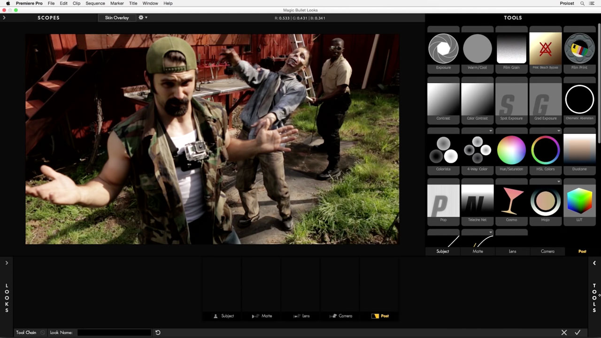Expand the Scopes panel arrow
The height and width of the screenshot is (338, 601).
point(4,17)
